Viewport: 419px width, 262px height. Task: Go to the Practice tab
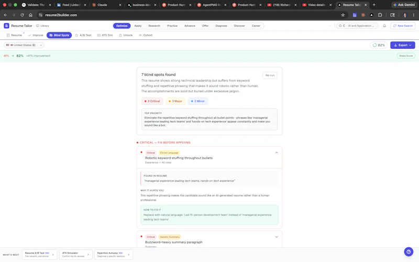pyautogui.click(x=172, y=26)
